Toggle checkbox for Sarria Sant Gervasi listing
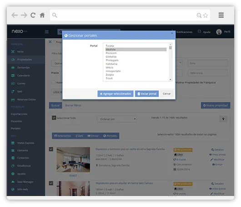This screenshot has width=241, height=207. tap(51, 183)
